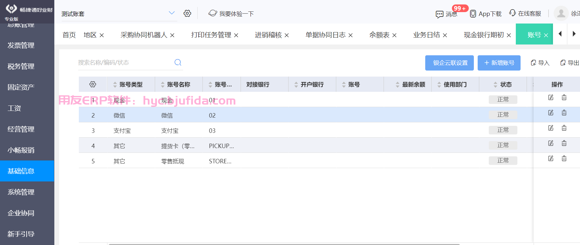Click the 导入 import button
Viewport: 580px width, 245px height.
pos(540,63)
